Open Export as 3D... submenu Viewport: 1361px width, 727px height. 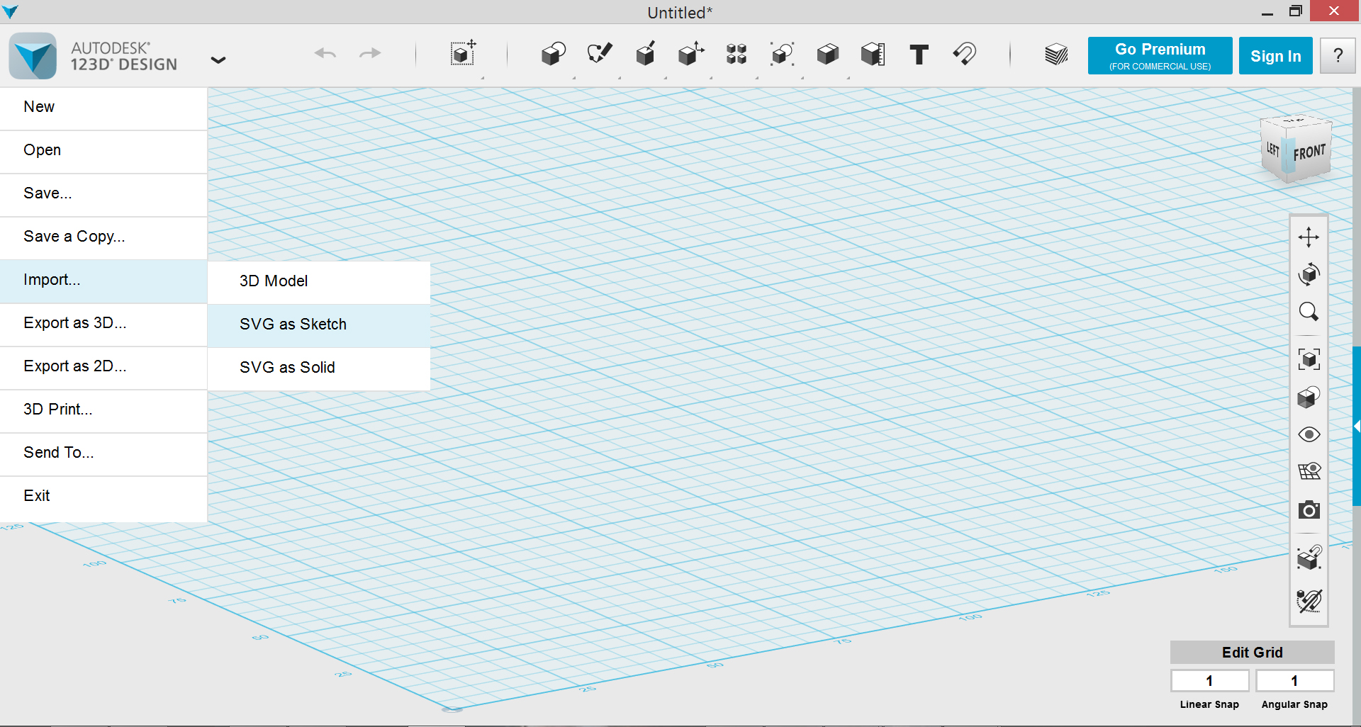pos(103,325)
